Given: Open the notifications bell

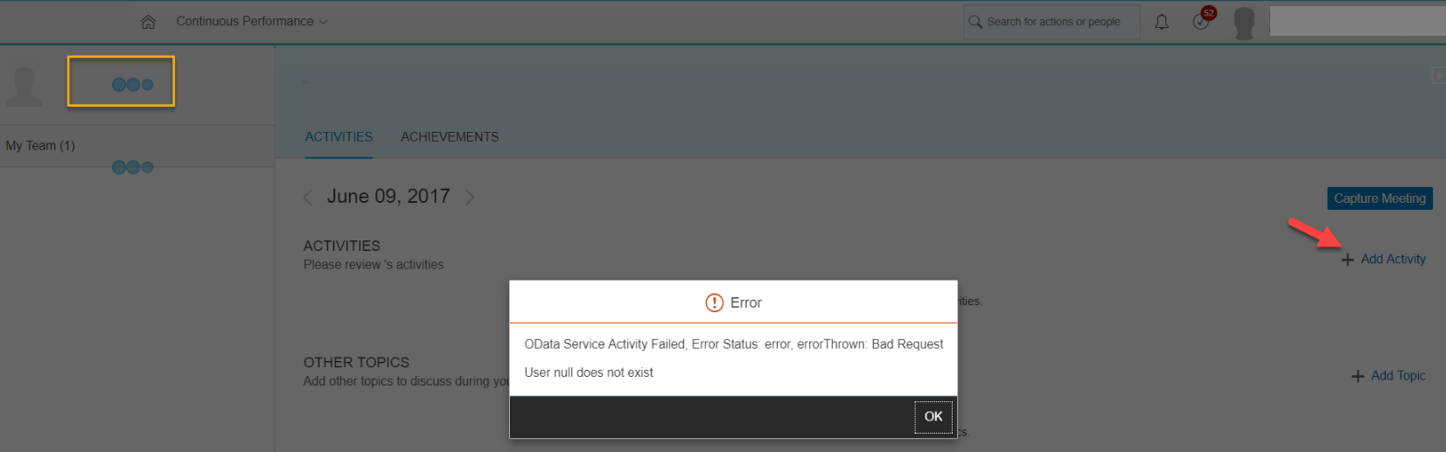Looking at the screenshot, I should point(1162,22).
